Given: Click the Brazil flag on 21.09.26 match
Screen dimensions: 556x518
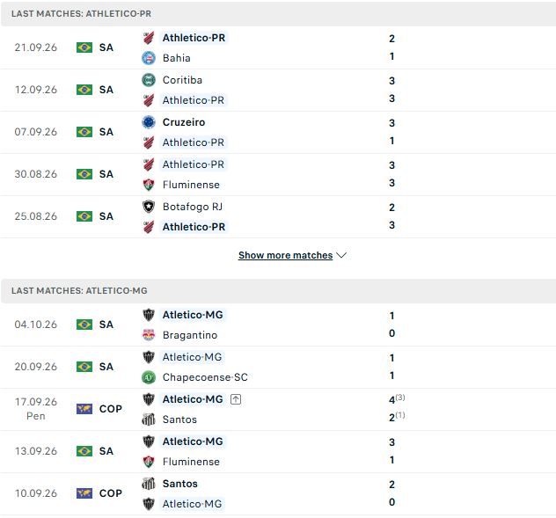Looking at the screenshot, I should [x=84, y=47].
